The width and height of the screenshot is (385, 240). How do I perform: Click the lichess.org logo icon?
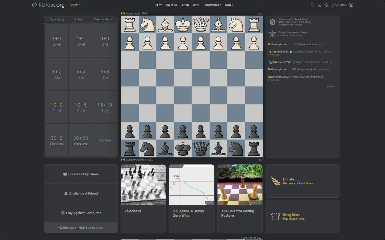[x=35, y=5]
